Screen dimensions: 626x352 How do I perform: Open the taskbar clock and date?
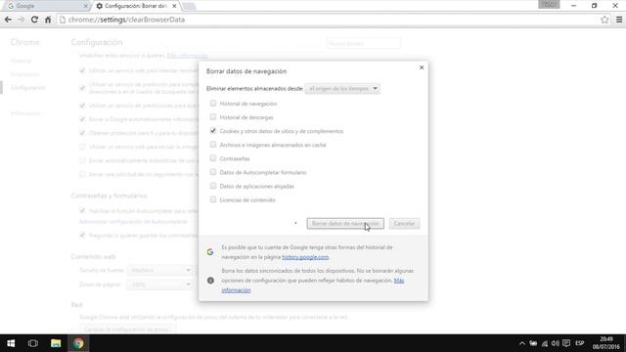606,343
